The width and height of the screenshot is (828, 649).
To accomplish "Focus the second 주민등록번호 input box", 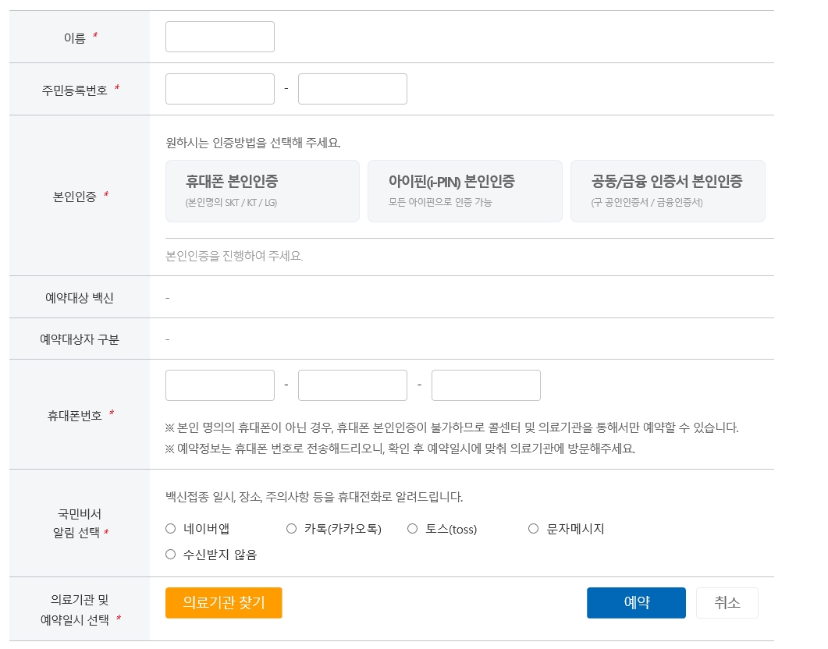I will click(x=353, y=89).
